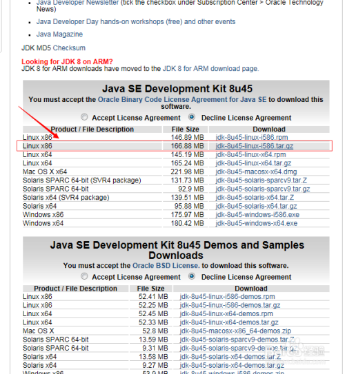Open the Java Developer Newsletter link
This screenshot has width=345, height=374.
tap(77, 3)
